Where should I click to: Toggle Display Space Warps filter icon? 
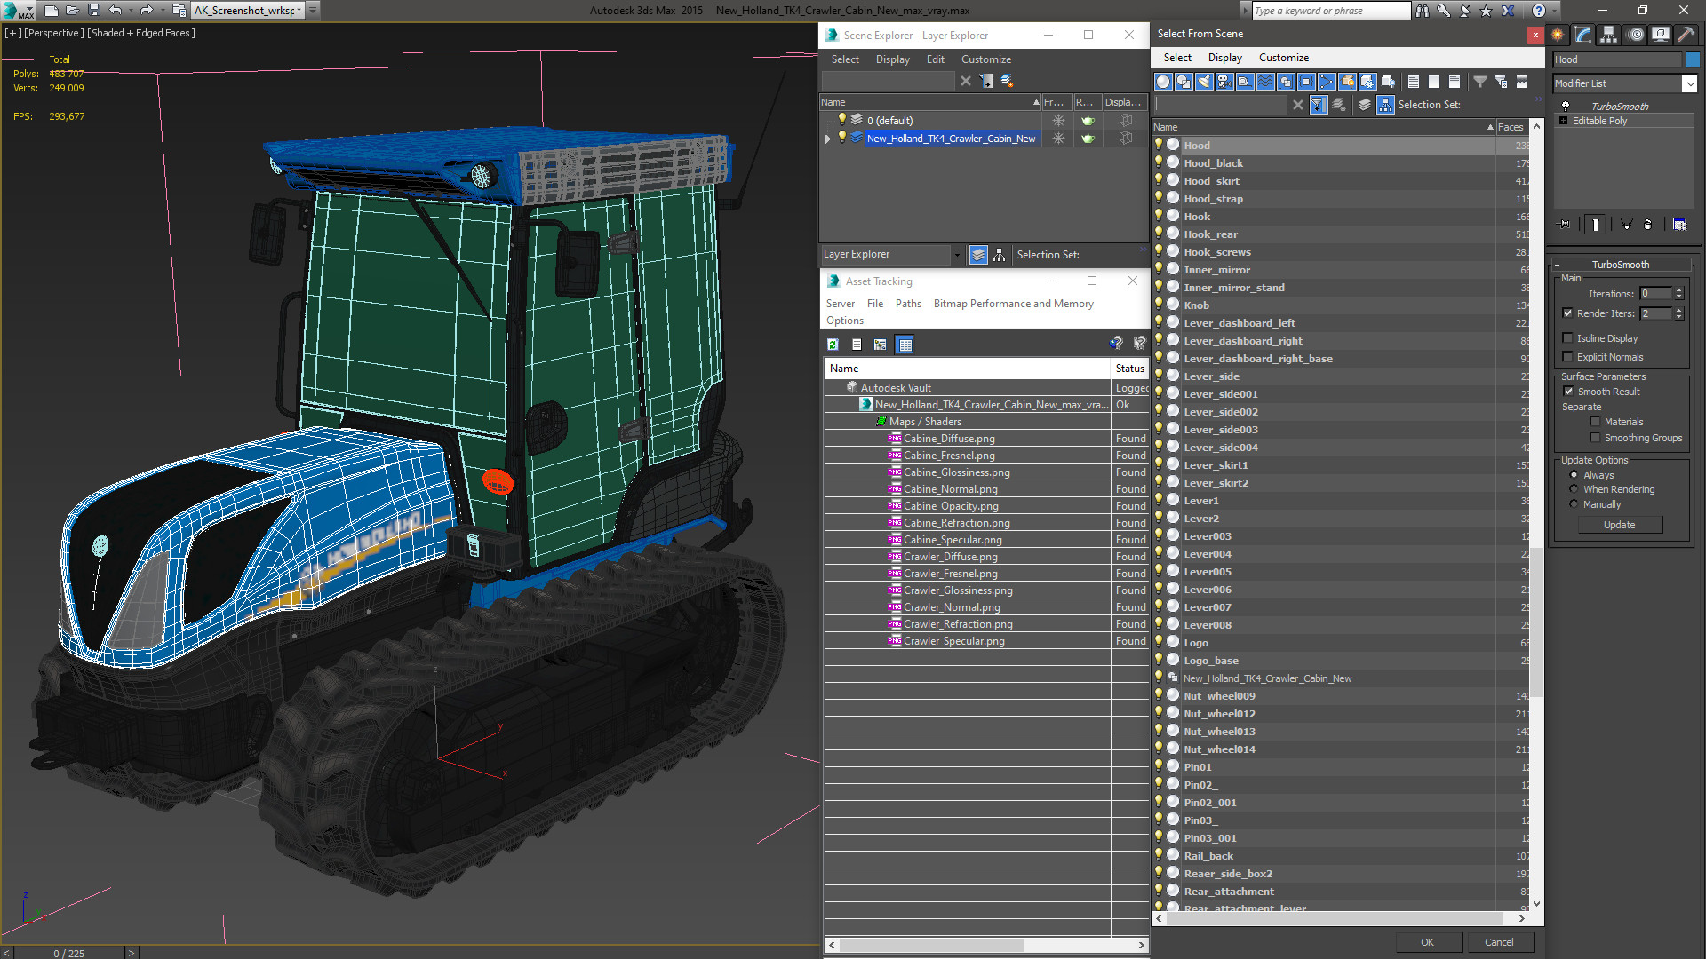(x=1265, y=82)
